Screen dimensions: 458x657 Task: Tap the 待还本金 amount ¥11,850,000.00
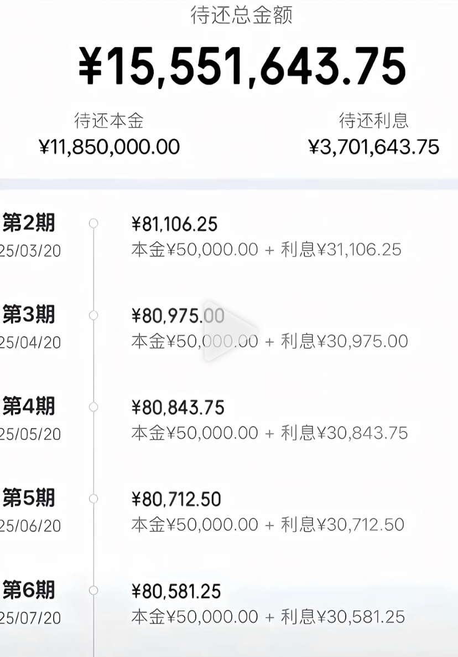point(109,147)
